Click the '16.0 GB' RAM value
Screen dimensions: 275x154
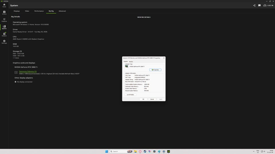click(x=15, y=46)
